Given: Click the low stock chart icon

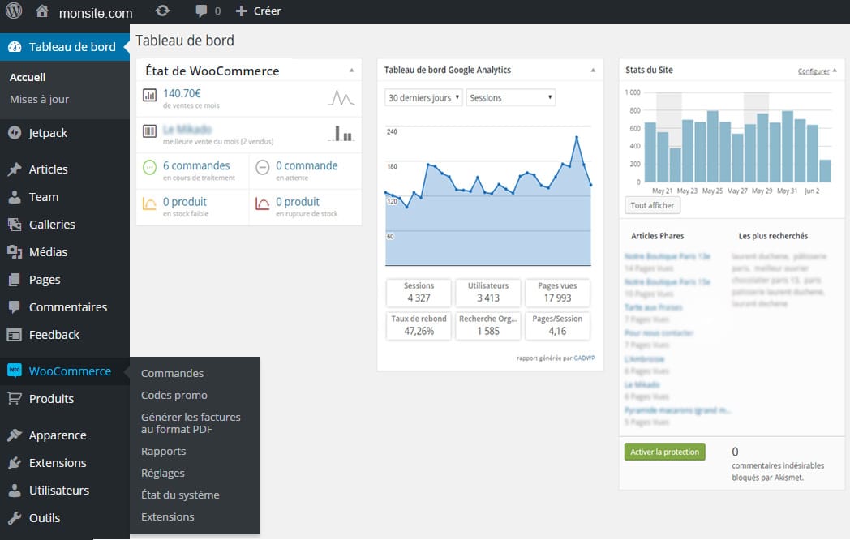Looking at the screenshot, I should [x=149, y=204].
